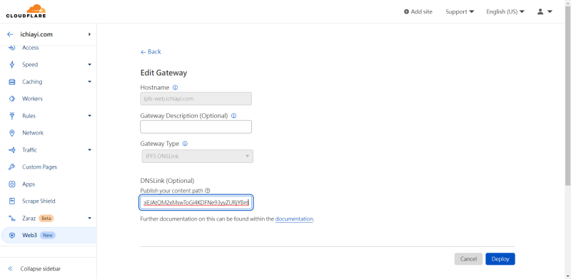Click the Gateway Type info icon

point(185,144)
